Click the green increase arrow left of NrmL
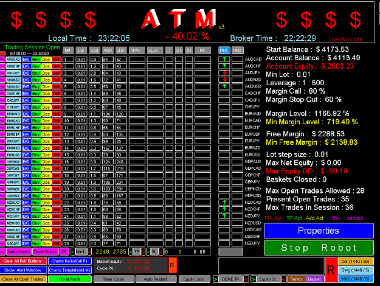This screenshot has height=286, width=380. pyautogui.click(x=73, y=252)
